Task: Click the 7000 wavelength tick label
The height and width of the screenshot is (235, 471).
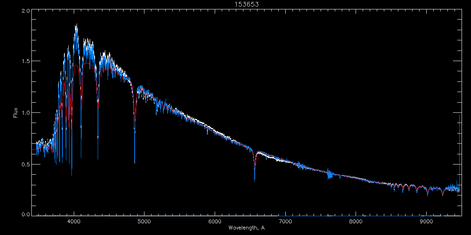Action: point(285,221)
